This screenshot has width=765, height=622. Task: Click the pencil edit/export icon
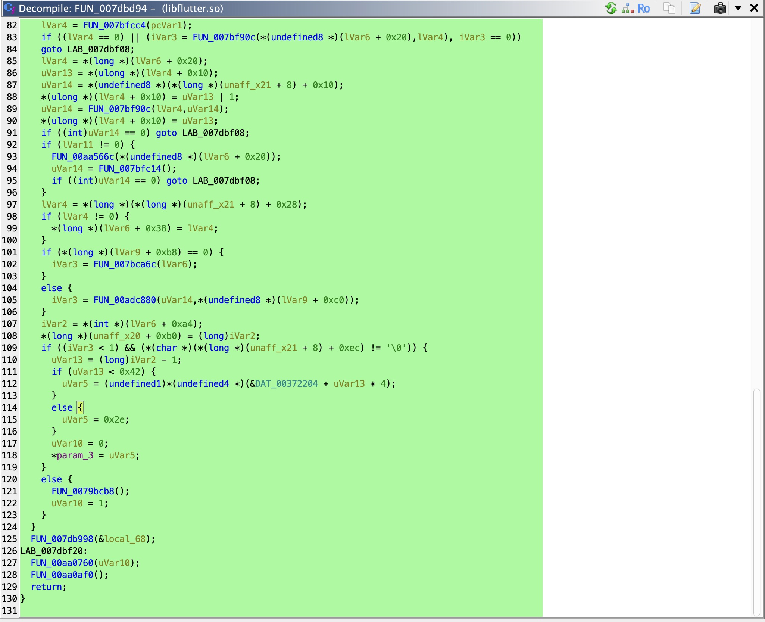pyautogui.click(x=695, y=8)
